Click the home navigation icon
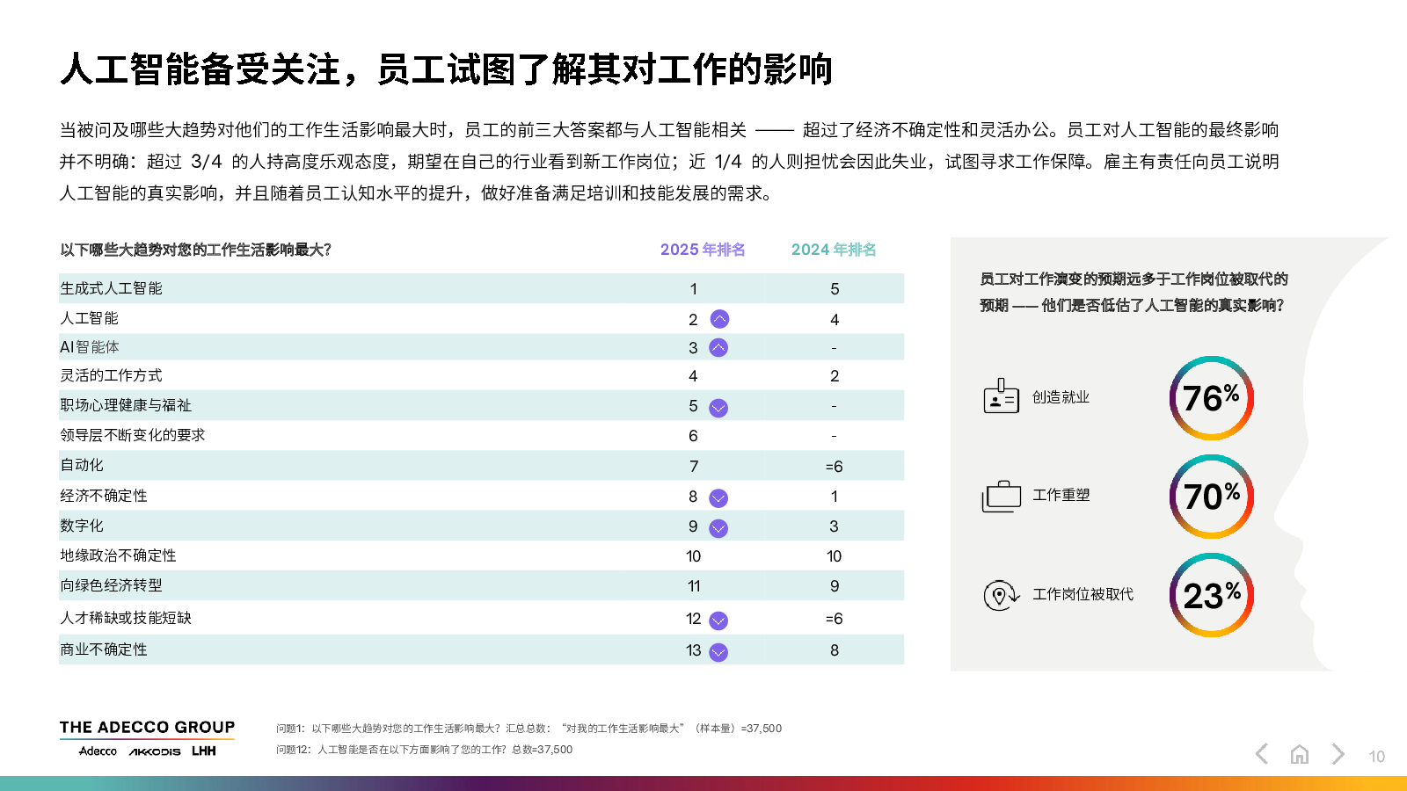This screenshot has height=791, width=1407. 1300,754
